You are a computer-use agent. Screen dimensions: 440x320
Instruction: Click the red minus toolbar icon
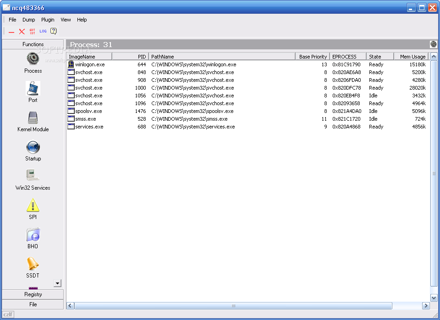(11, 32)
